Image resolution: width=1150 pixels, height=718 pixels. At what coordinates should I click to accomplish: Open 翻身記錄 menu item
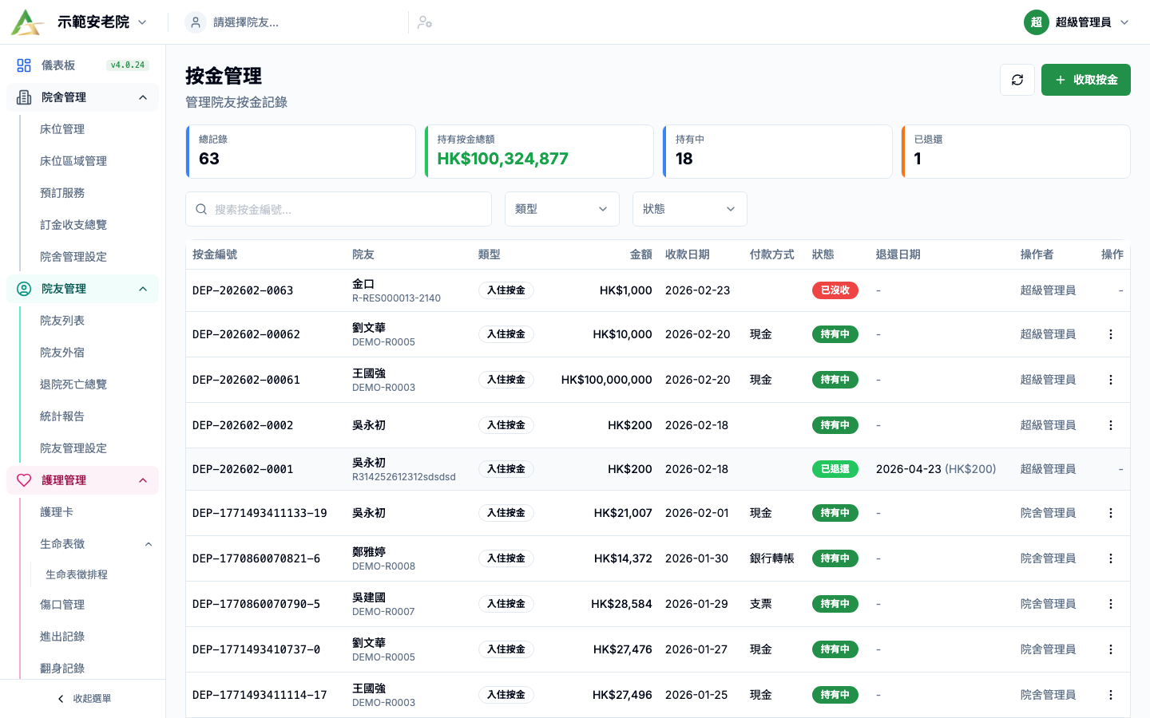[62, 669]
